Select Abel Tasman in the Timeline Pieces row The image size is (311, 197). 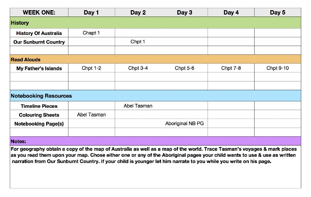coord(138,106)
